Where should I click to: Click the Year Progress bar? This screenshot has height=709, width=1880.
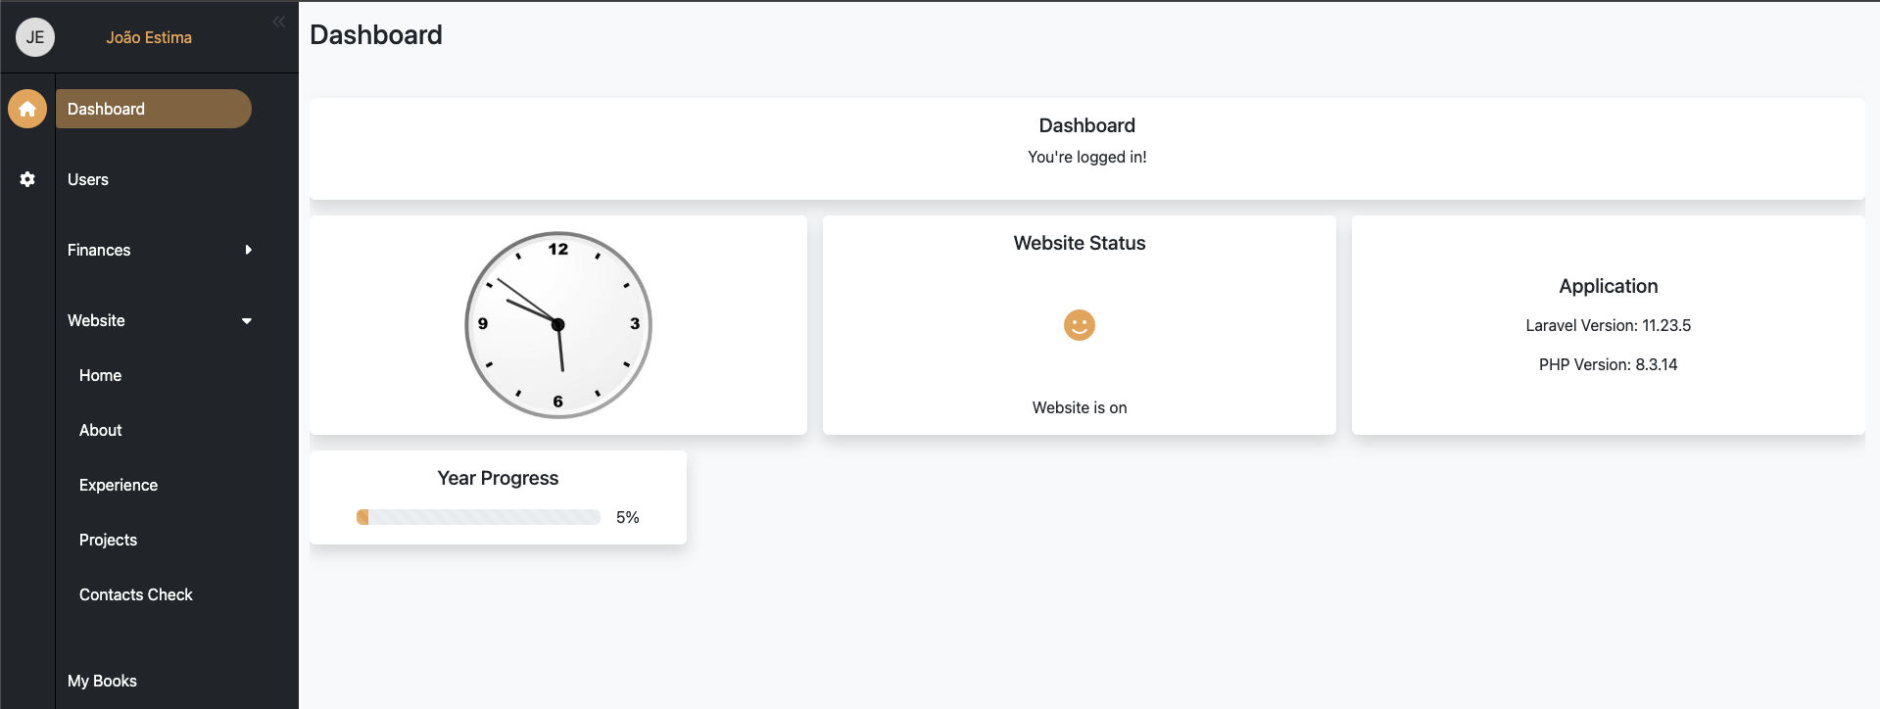click(x=478, y=517)
